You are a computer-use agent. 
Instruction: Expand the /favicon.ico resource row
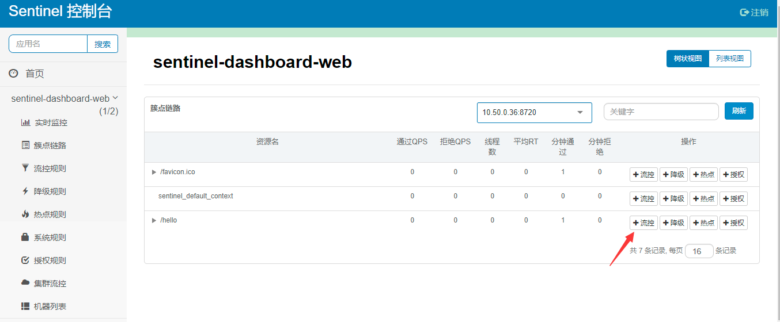pyautogui.click(x=154, y=172)
